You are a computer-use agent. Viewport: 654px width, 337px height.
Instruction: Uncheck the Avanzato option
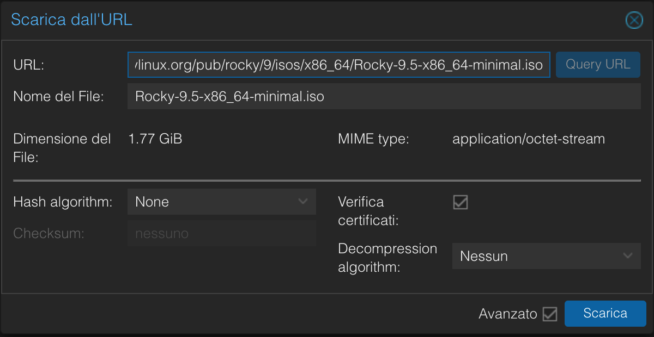(x=550, y=313)
